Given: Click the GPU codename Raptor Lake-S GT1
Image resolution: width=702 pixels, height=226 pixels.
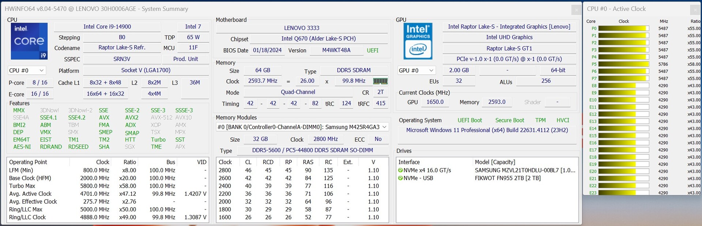Looking at the screenshot, I should pyautogui.click(x=509, y=48).
